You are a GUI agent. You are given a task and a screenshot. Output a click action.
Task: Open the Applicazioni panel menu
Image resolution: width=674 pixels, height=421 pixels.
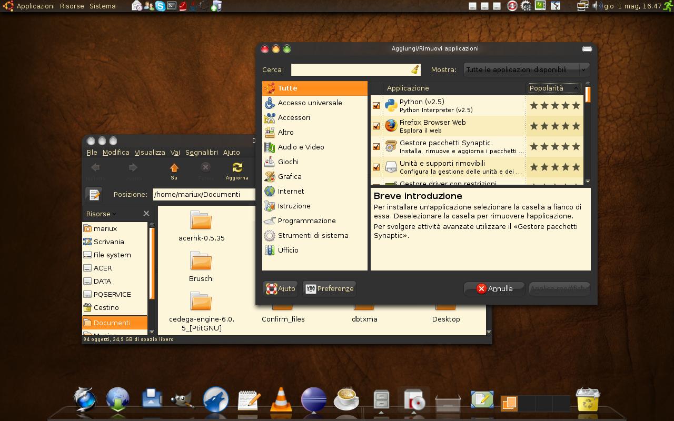pos(35,6)
